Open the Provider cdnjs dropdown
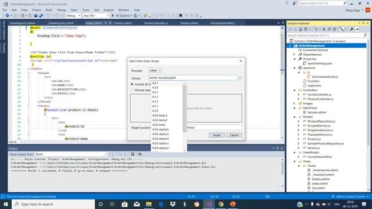The image size is (372, 209). pos(155,70)
